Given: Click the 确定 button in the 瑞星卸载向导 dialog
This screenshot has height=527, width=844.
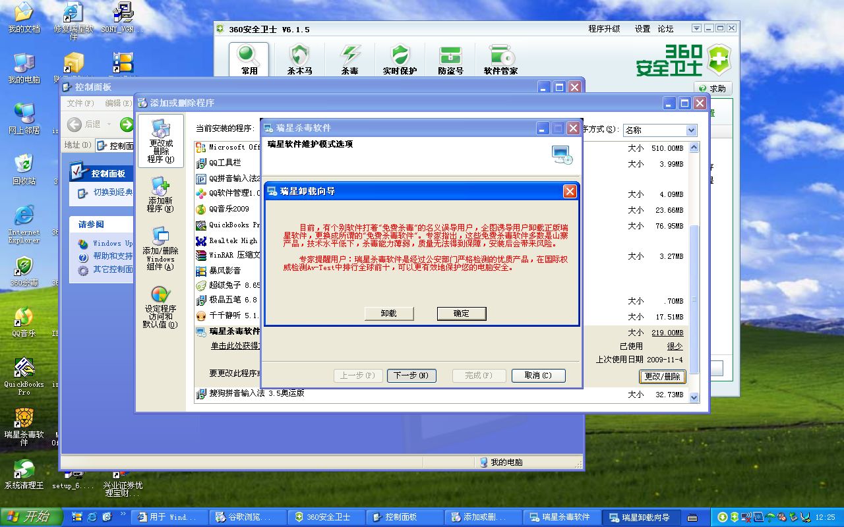Looking at the screenshot, I should tap(462, 314).
